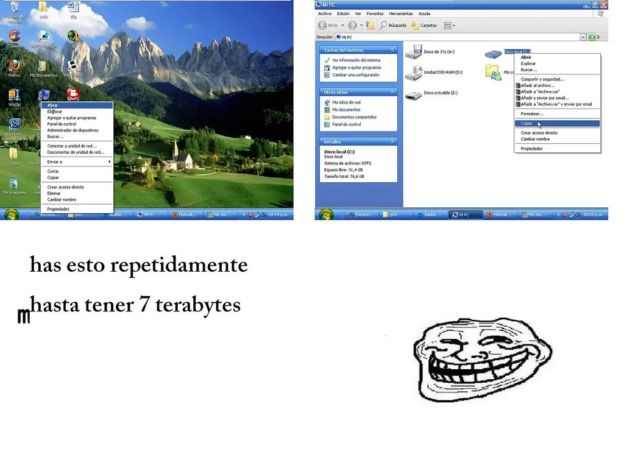The image size is (624, 468).
Task: Open the Ayuda menu
Action: pos(424,13)
